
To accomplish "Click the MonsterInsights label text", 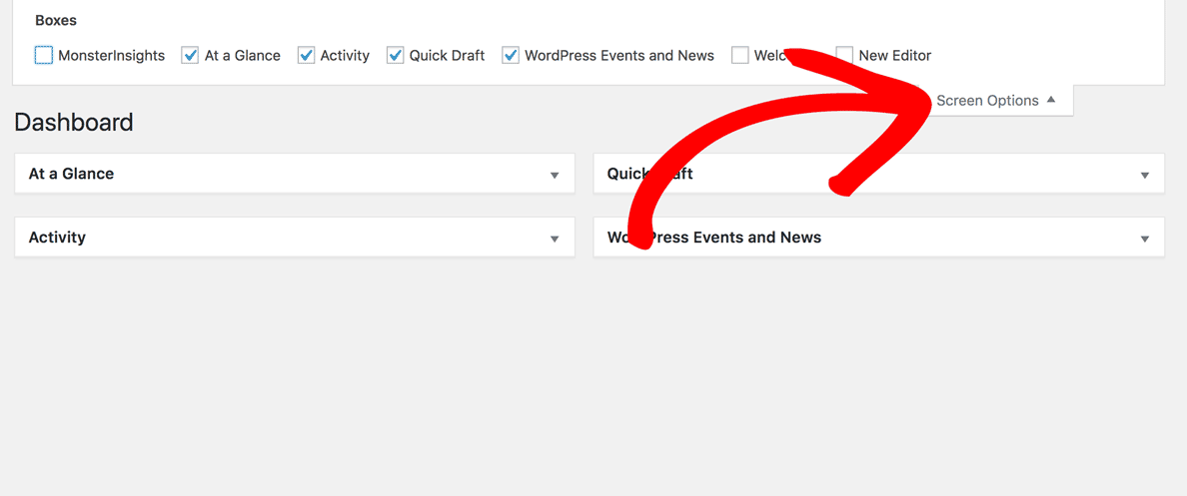I will pos(111,56).
